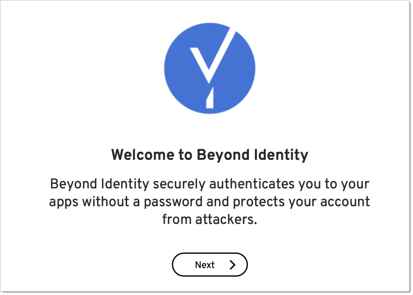The height and width of the screenshot is (295, 413).
Task: Advance the welcome wizard with Next
Action: [x=210, y=264]
